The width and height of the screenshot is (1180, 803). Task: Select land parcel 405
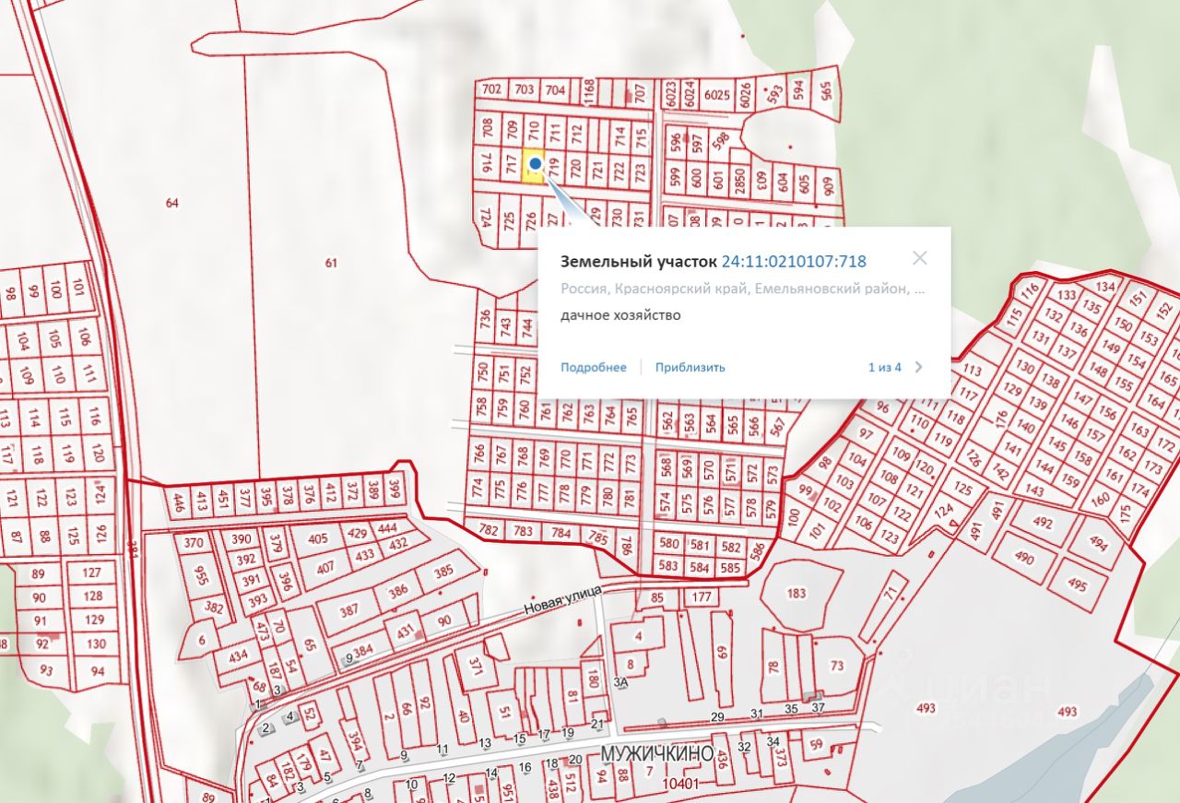(x=318, y=539)
